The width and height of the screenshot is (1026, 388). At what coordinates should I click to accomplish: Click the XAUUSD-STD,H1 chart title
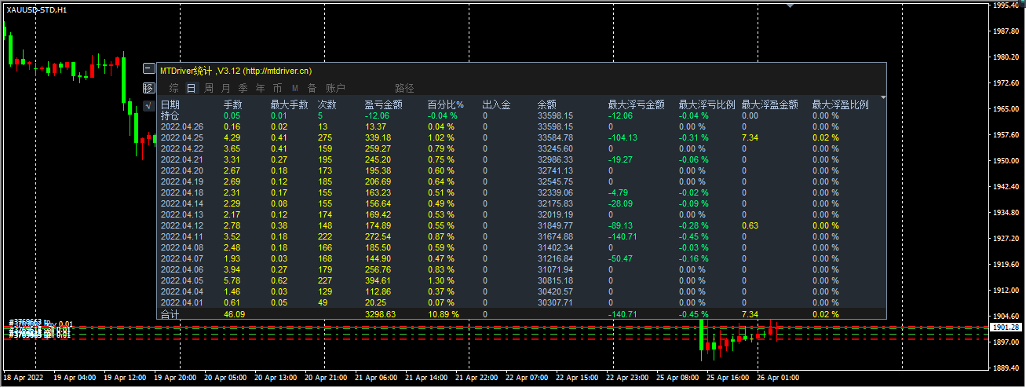(x=36, y=9)
